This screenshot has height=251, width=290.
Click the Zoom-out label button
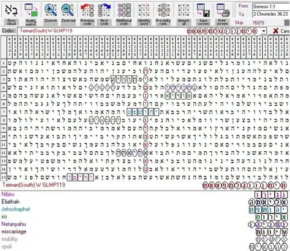(68, 22)
